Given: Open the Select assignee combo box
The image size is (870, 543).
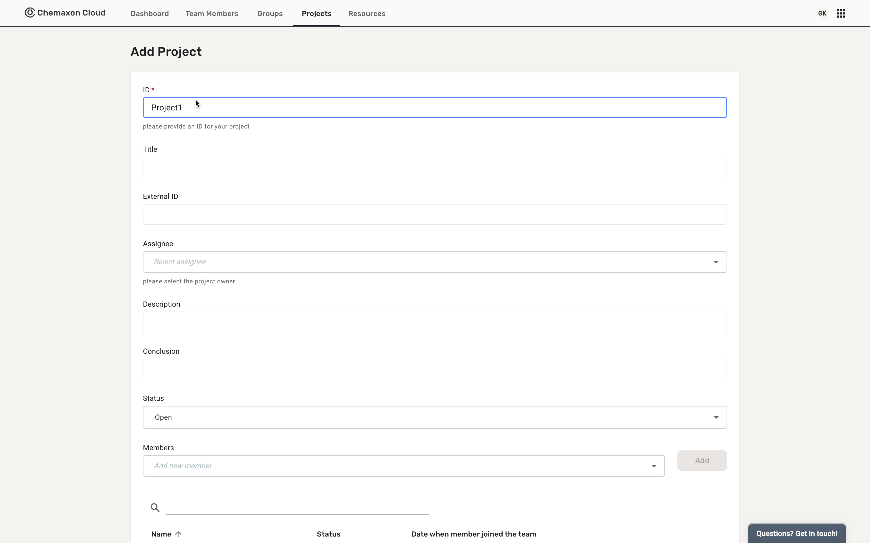Looking at the screenshot, I should (435, 262).
